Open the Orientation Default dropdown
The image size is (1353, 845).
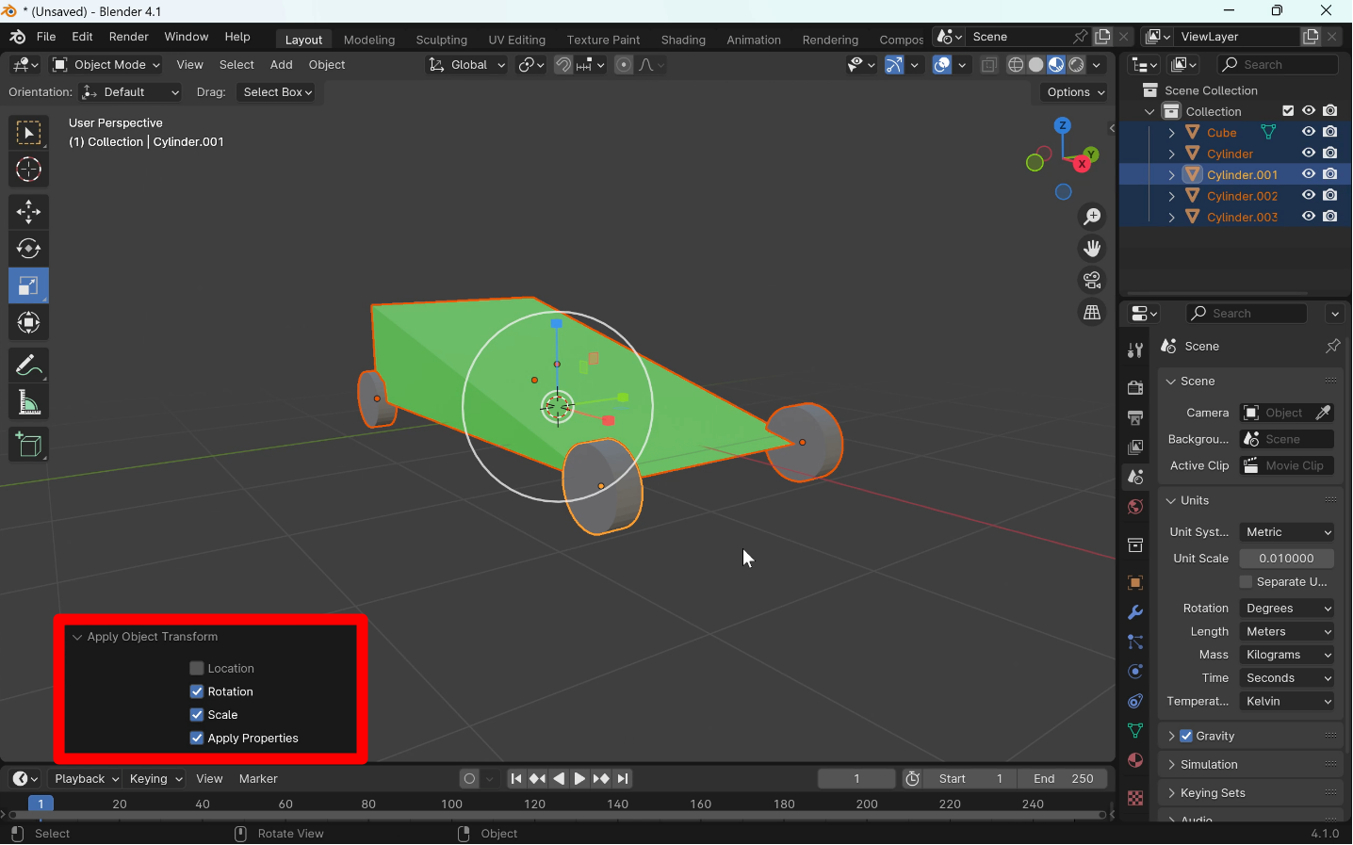(x=130, y=92)
